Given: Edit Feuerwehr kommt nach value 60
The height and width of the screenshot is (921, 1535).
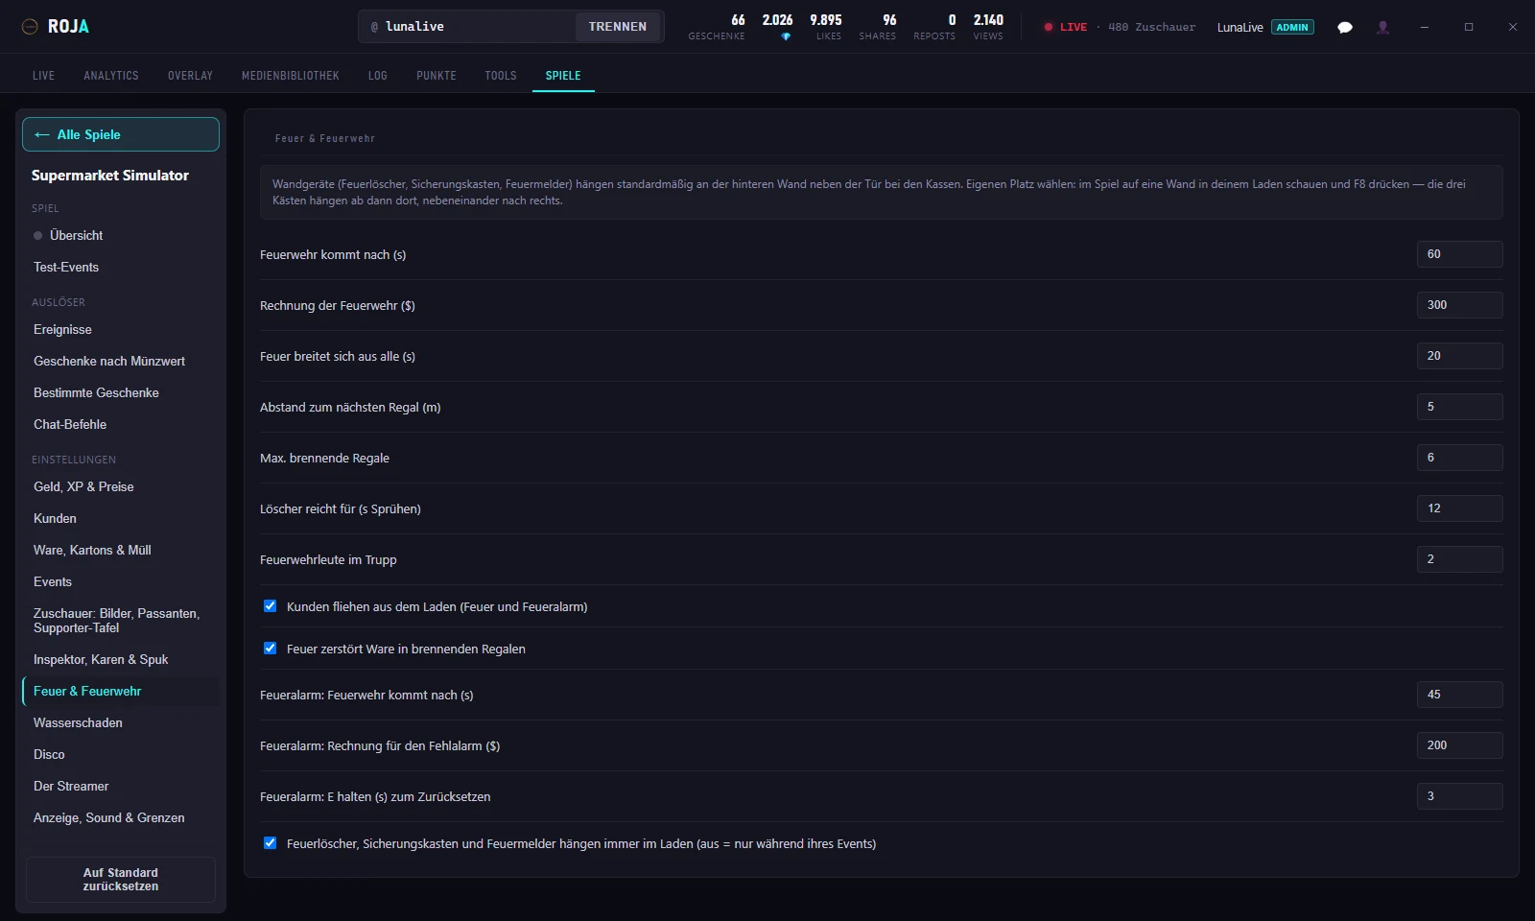Looking at the screenshot, I should (x=1459, y=254).
